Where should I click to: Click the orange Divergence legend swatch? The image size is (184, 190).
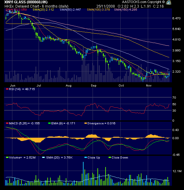[86, 123]
